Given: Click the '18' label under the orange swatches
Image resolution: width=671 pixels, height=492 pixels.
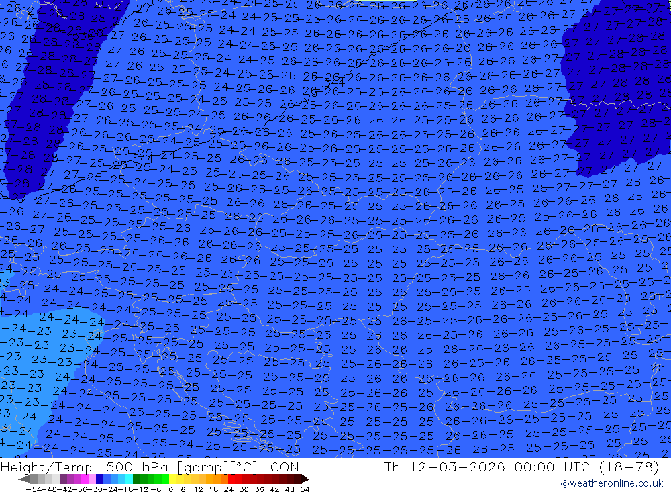Looking at the screenshot, I should [213, 489].
